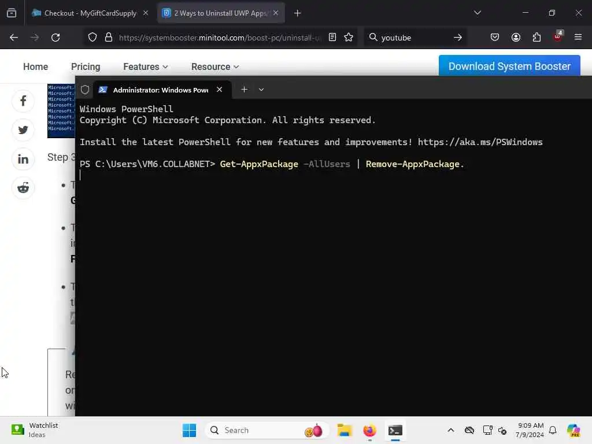592x444 pixels.
Task: Open the Copilot preview icon in taskbar
Action: click(573, 430)
